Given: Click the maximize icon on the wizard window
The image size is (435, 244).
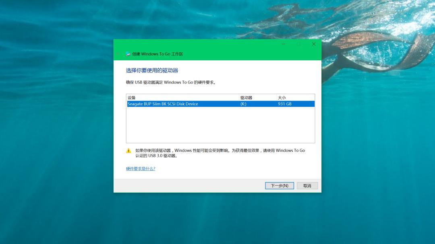Looking at the screenshot, I should 298,44.
